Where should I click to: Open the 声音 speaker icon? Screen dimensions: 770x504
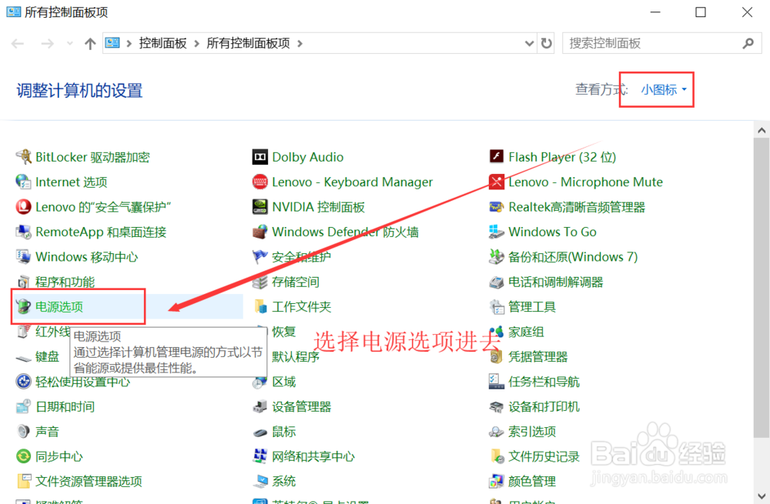(24, 432)
